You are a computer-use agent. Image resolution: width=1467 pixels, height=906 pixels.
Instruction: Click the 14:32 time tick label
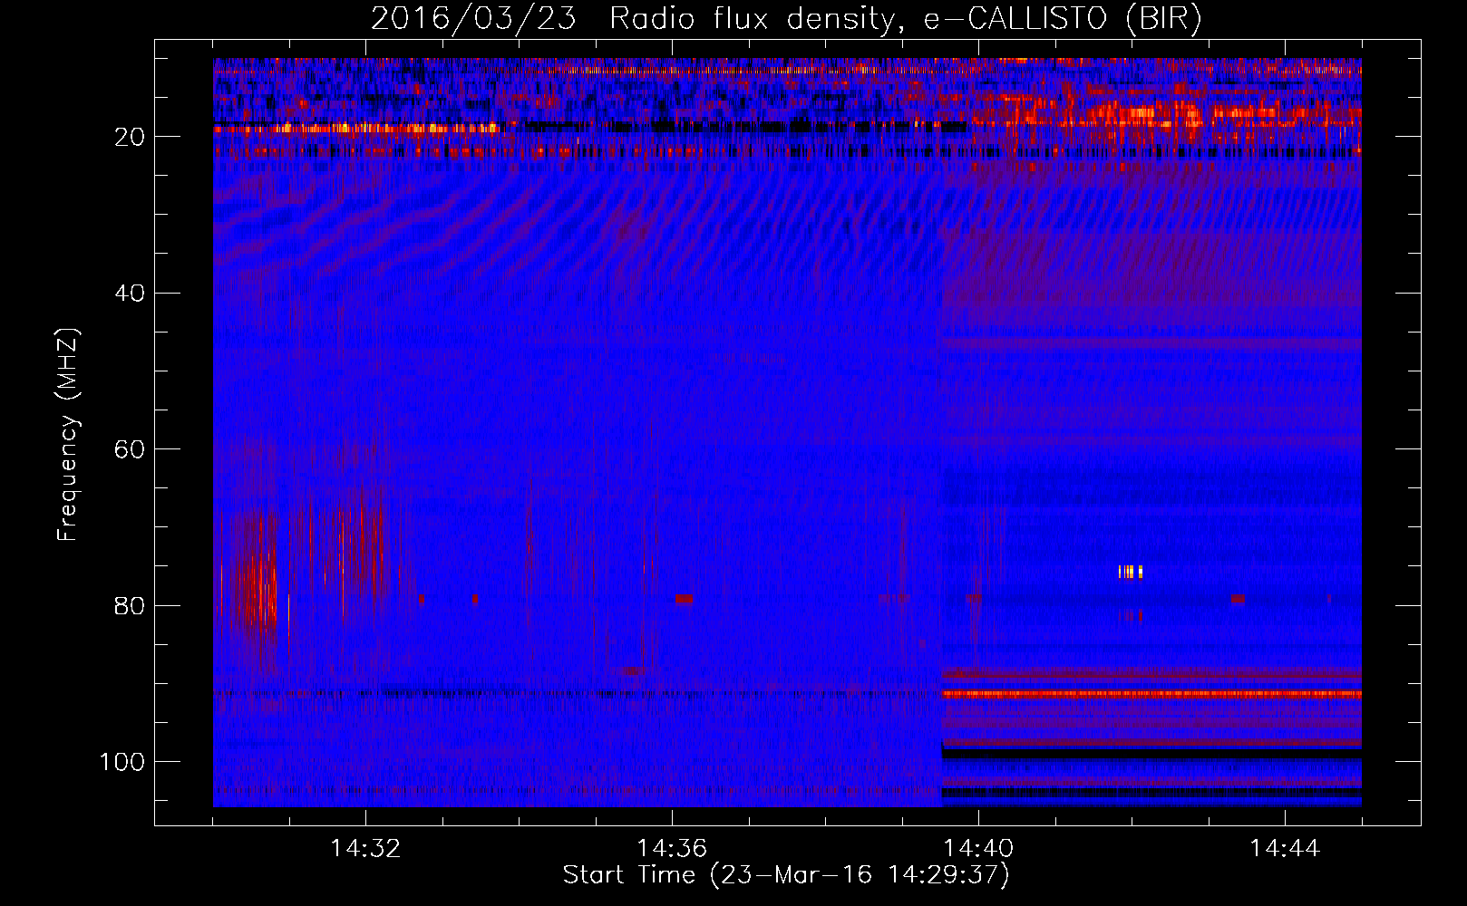[x=366, y=849]
